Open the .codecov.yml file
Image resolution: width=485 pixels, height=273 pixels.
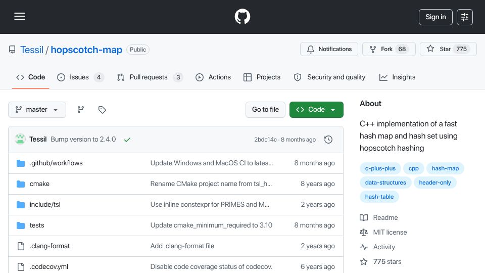[49, 267]
